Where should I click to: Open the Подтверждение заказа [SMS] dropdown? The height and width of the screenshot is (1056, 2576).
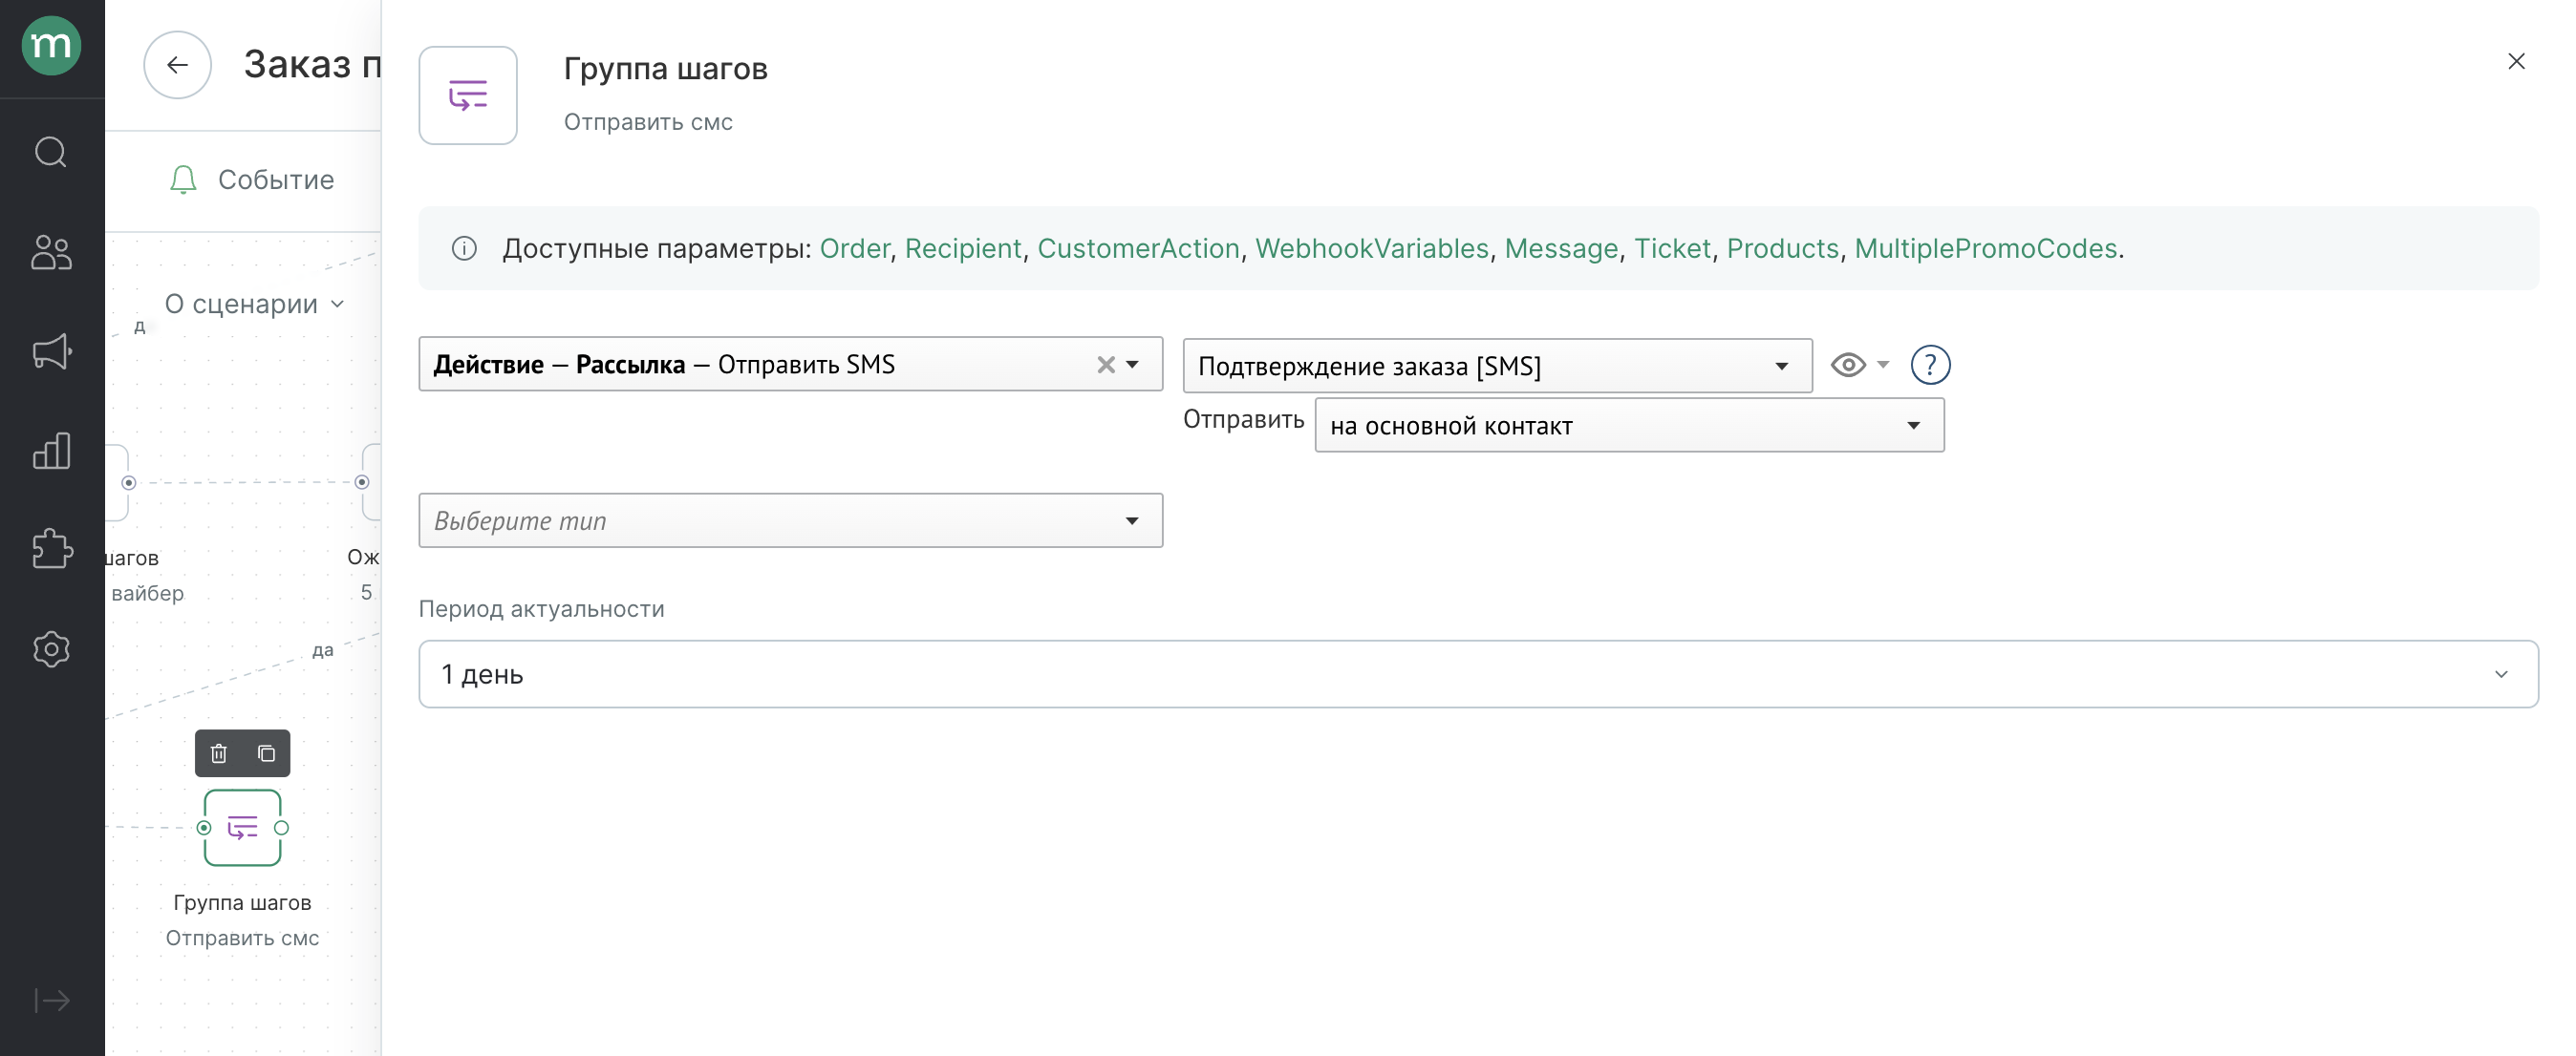click(1497, 366)
